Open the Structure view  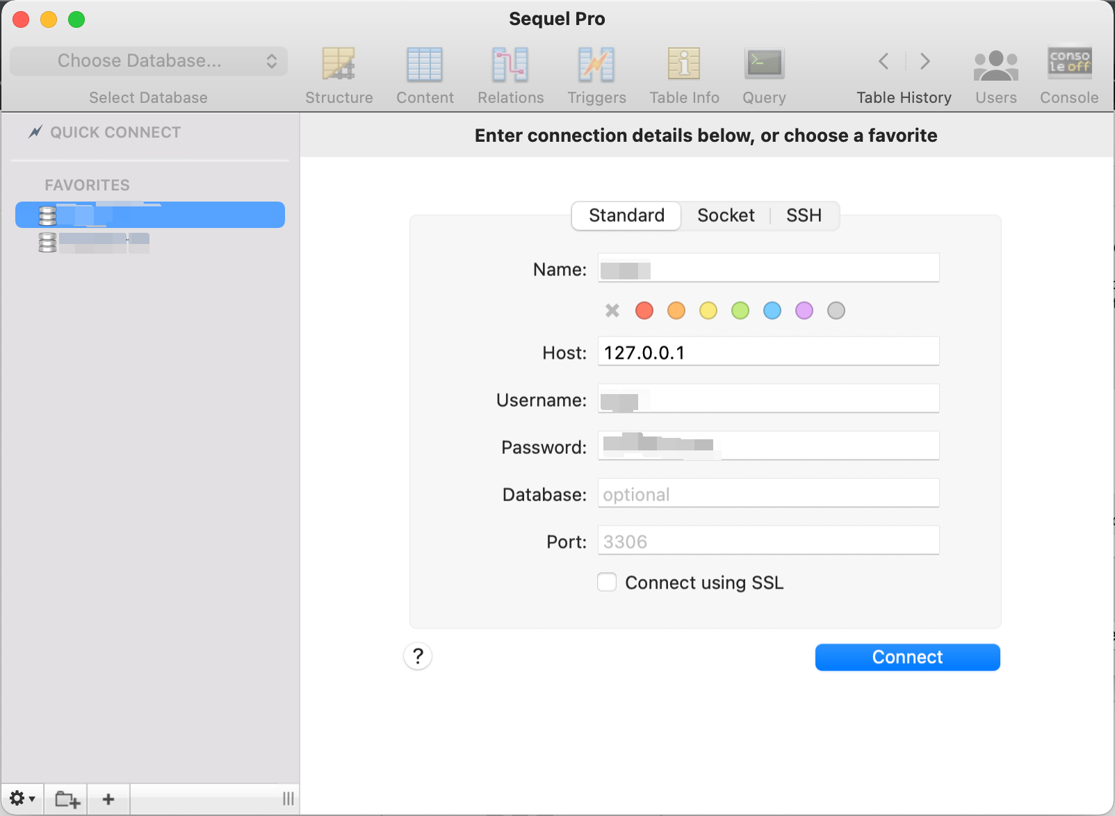(339, 76)
